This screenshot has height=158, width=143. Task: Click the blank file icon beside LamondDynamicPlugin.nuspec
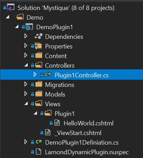click(38, 151)
